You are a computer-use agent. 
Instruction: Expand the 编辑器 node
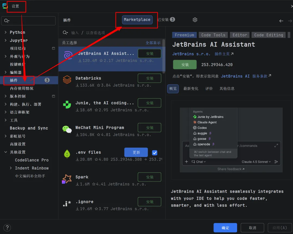point(5,72)
